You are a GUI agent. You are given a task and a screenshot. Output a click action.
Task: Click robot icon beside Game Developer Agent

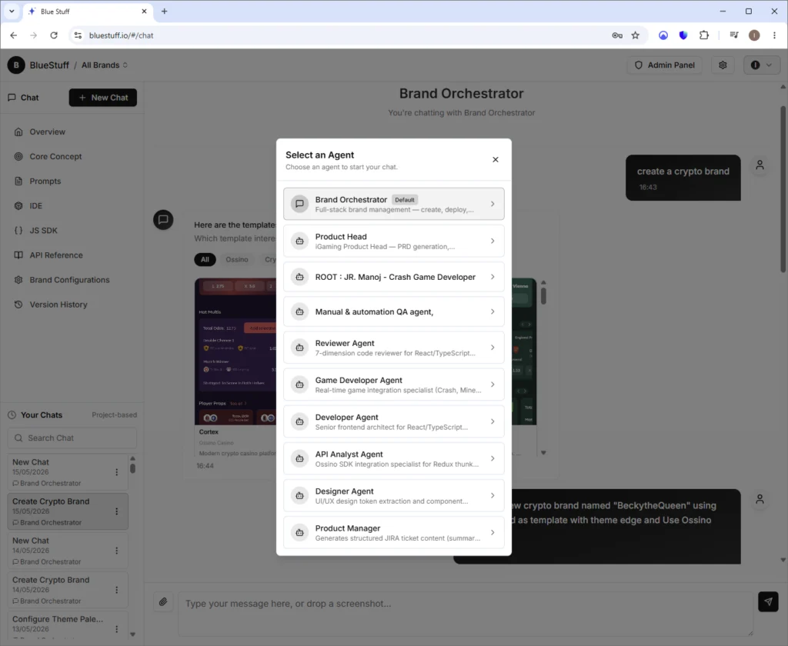299,385
